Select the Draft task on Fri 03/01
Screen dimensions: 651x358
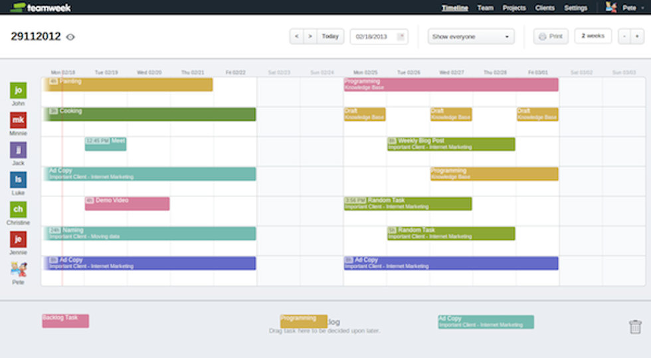click(x=537, y=114)
